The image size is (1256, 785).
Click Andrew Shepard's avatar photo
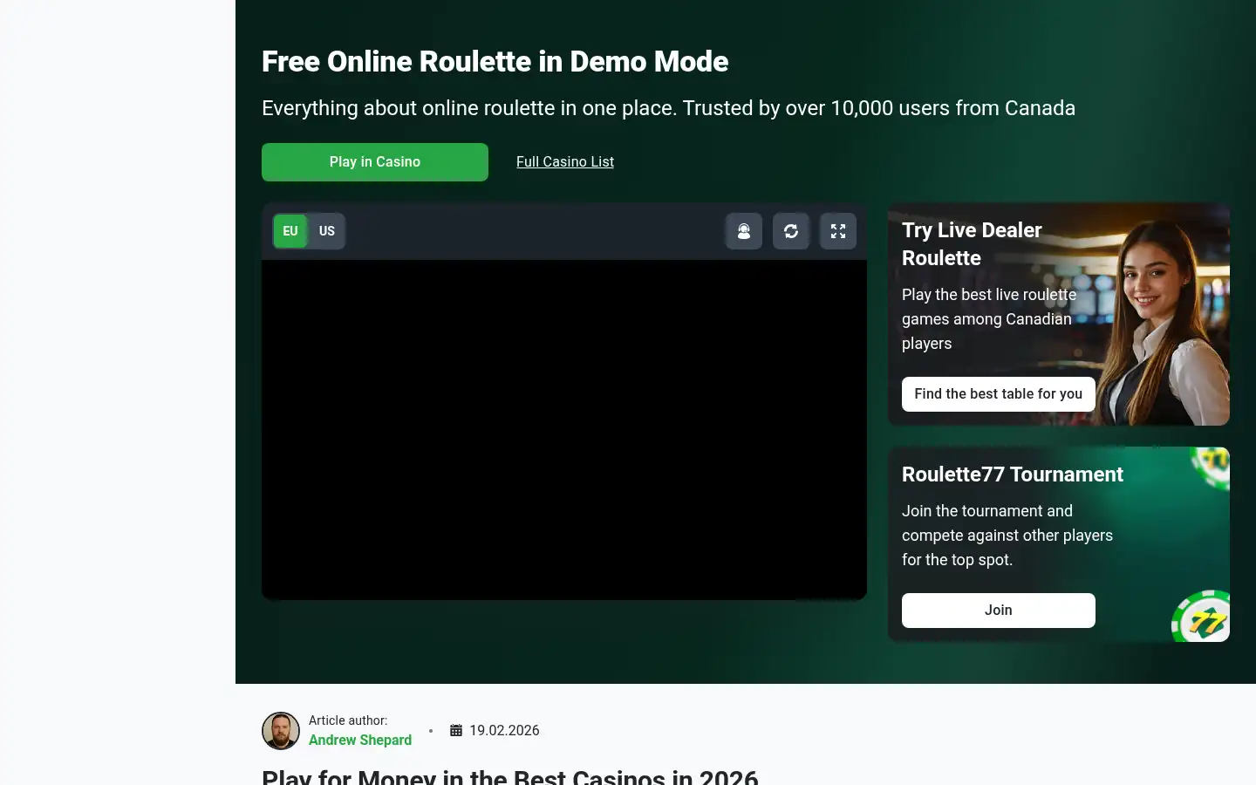281,731
